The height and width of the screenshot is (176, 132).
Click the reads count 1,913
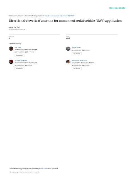(x=68, y=38)
